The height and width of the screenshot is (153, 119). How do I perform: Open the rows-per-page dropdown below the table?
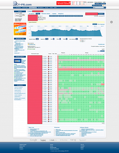coord(103,123)
